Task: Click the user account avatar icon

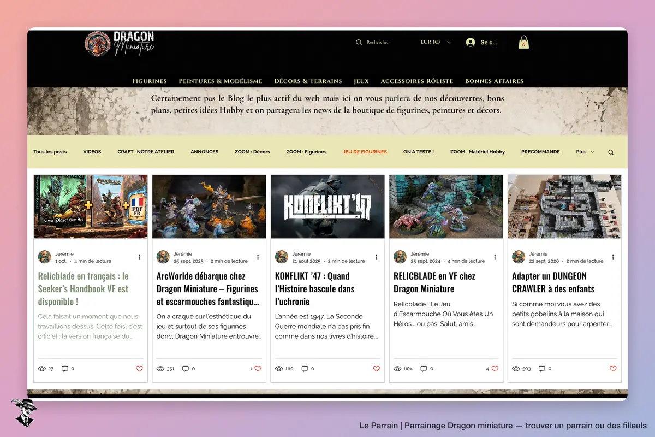Action: tap(471, 42)
